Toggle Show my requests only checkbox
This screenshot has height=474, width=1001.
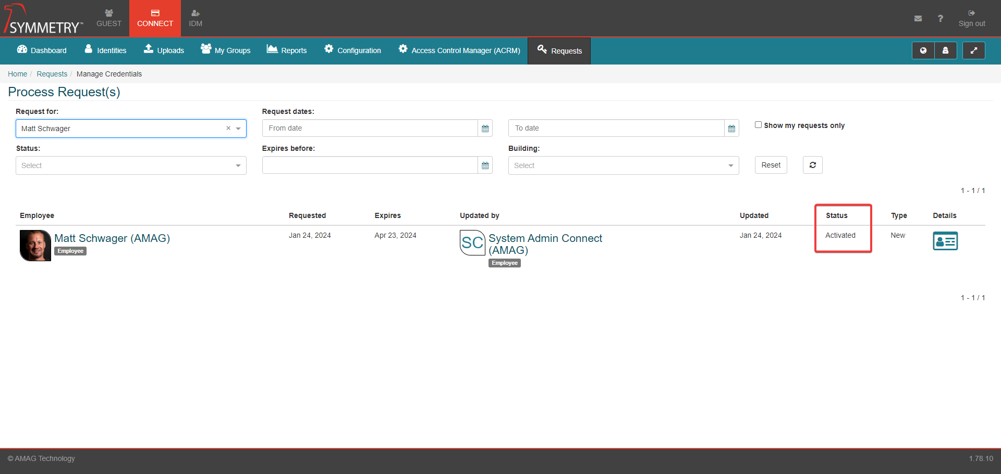tap(758, 125)
